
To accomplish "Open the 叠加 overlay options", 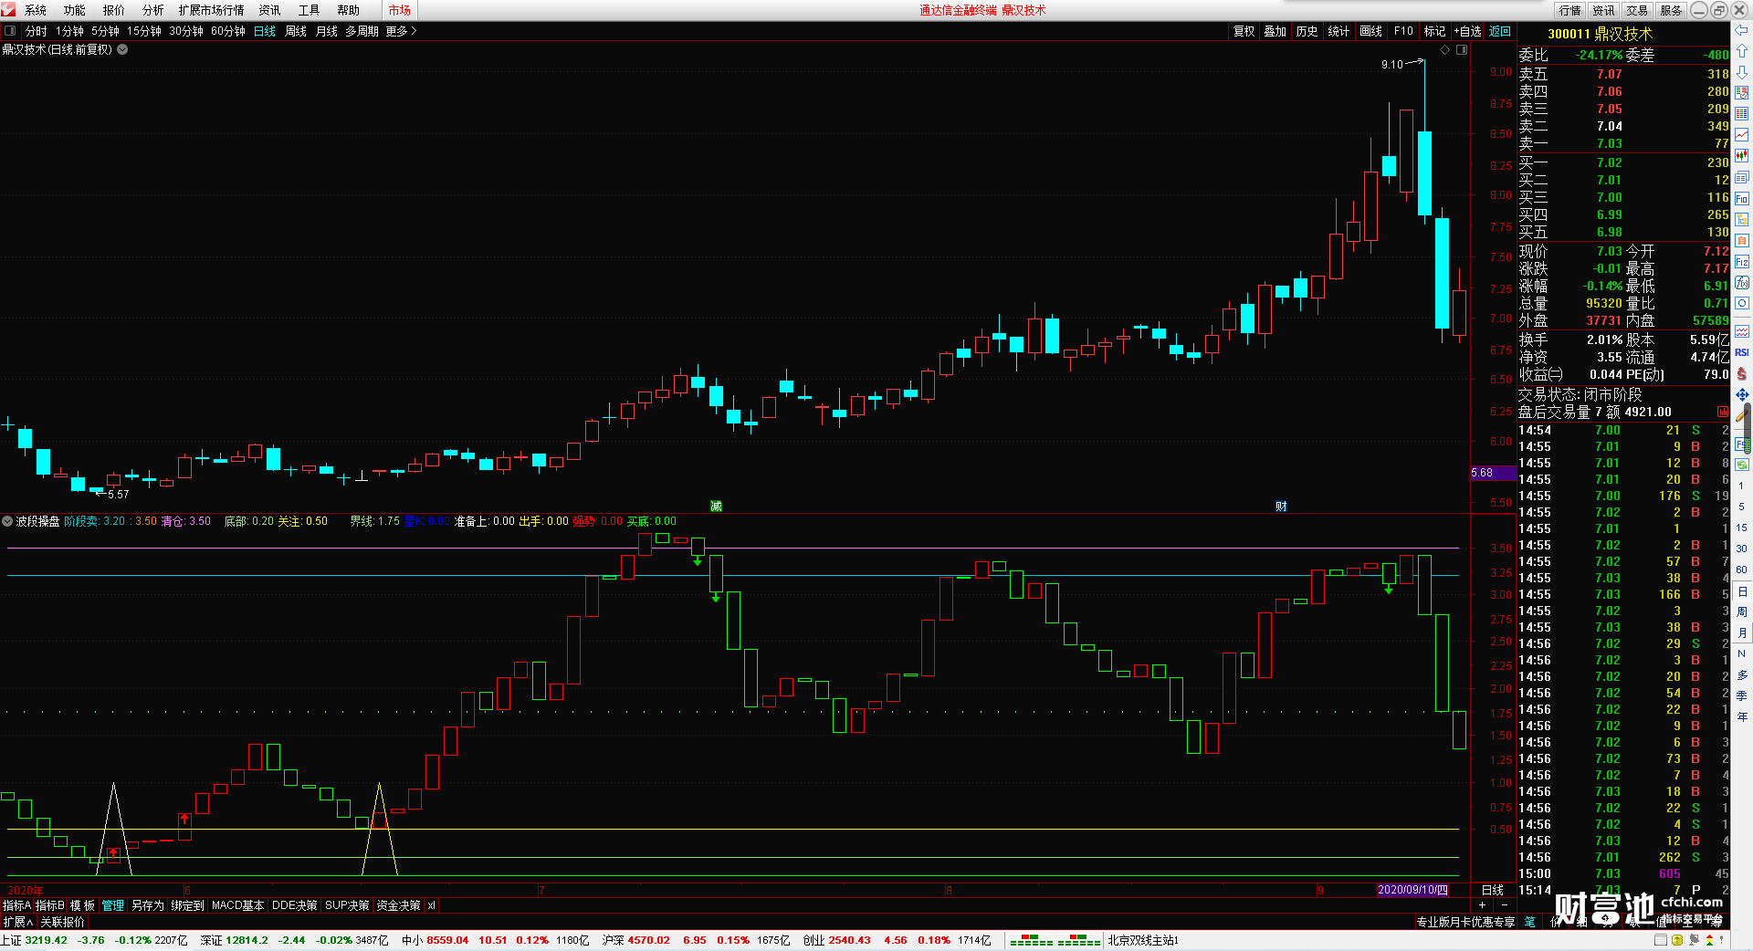I will [1275, 31].
